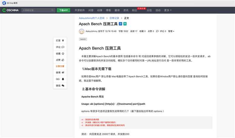Screen dimensions: 235x138
Task: Click the red -n option code line
Action: click(90, 119)
